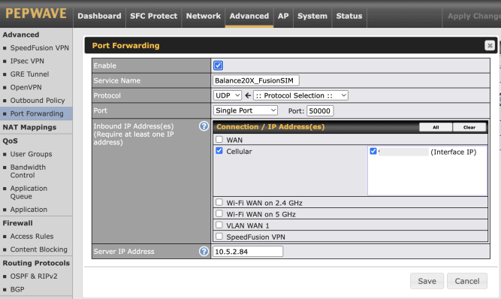This screenshot has height=299, width=501.
Task: Open OpenVPN settings
Action: click(x=26, y=87)
